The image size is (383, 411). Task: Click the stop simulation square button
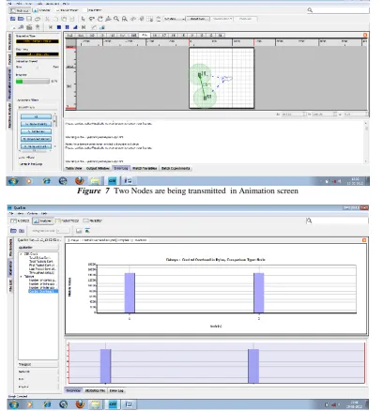59,27
